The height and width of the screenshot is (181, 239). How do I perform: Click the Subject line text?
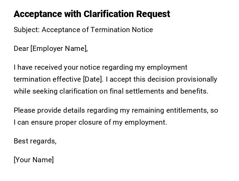83,30
